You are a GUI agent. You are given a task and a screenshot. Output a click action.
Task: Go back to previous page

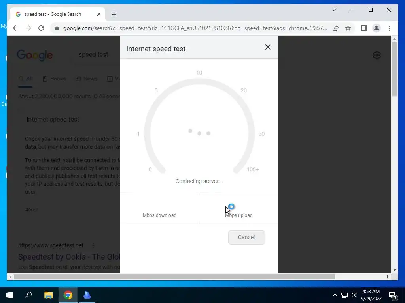click(16, 28)
